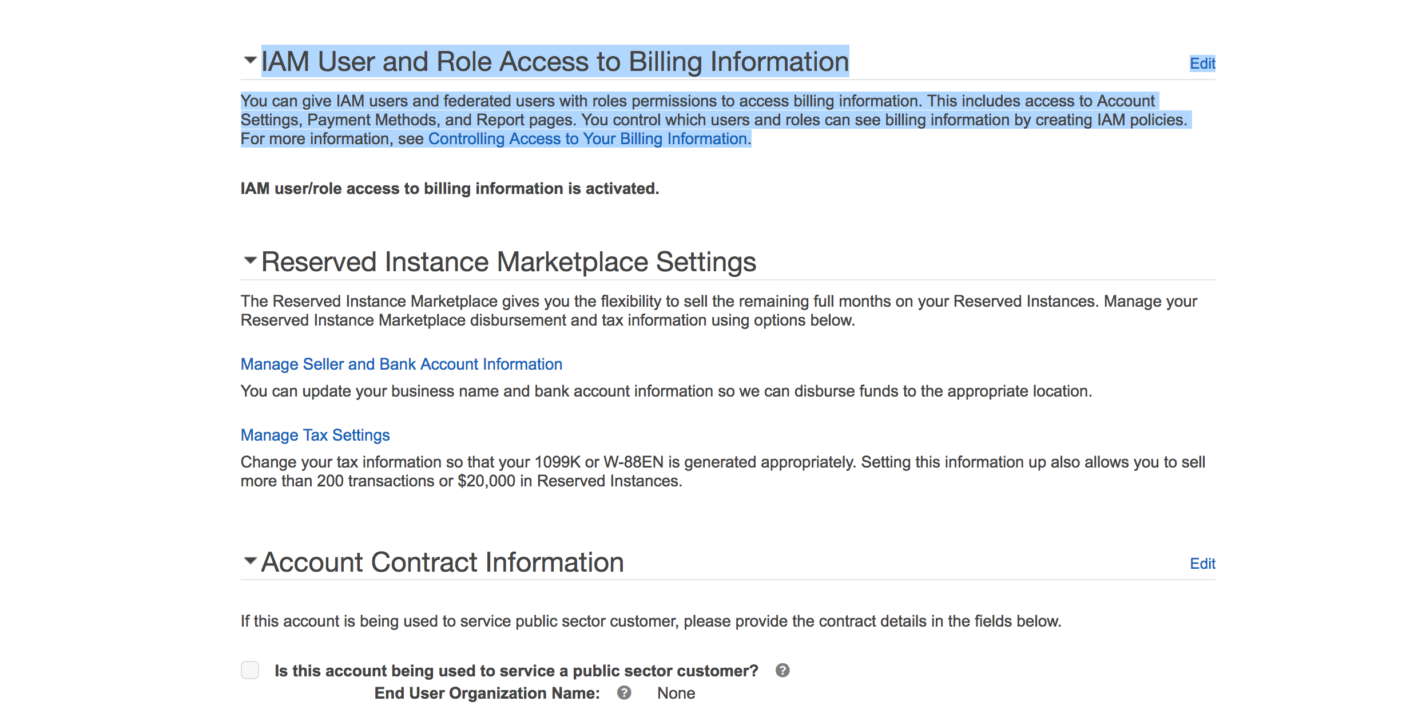Collapse the IAM User and Role Access section
This screenshot has width=1426, height=713.
249,60
